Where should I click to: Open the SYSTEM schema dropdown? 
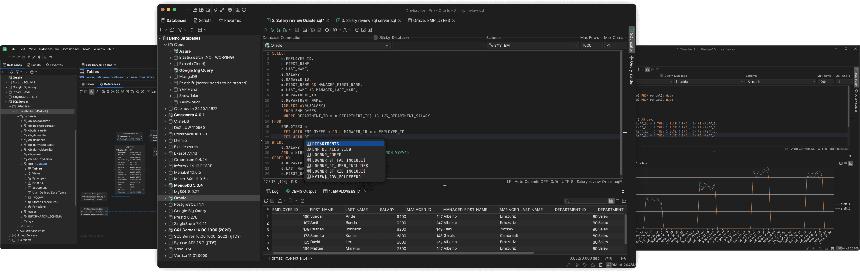(532, 45)
